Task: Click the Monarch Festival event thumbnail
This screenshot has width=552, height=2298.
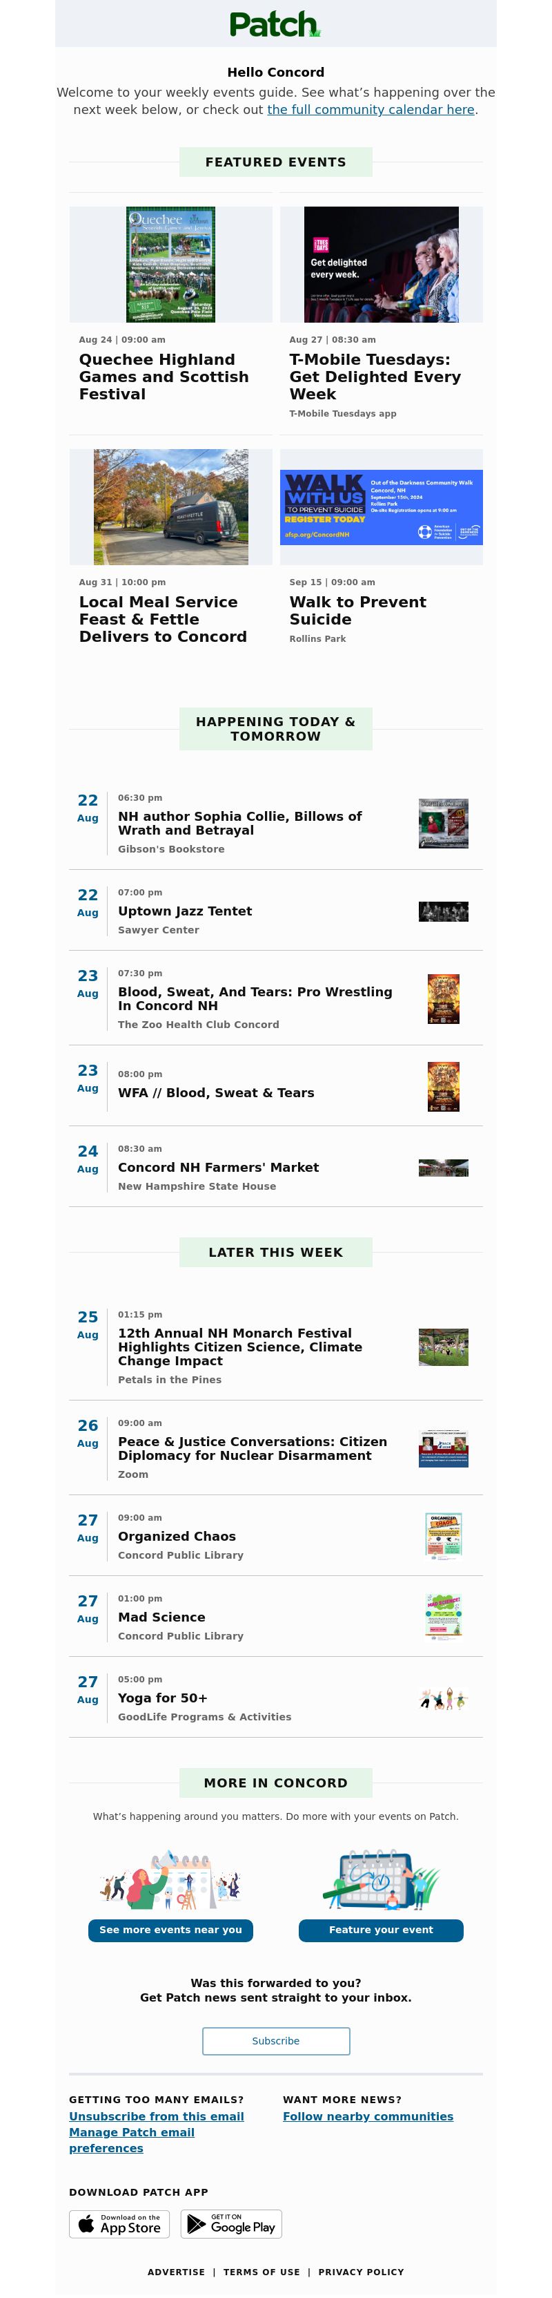Action: tap(444, 1347)
